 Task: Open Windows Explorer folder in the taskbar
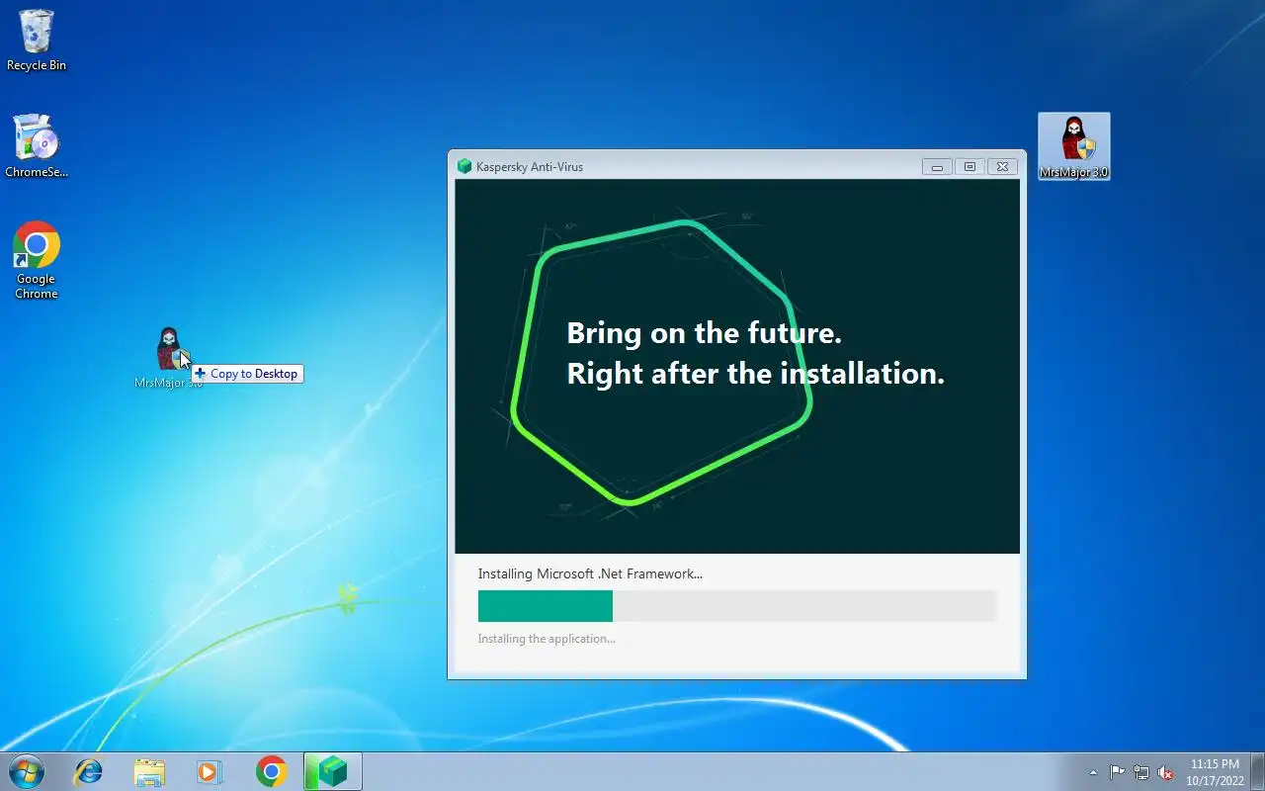[x=149, y=771]
